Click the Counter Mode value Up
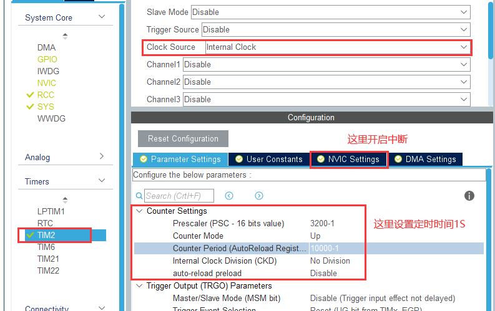Screen dimensions: 495x311 click(315, 236)
